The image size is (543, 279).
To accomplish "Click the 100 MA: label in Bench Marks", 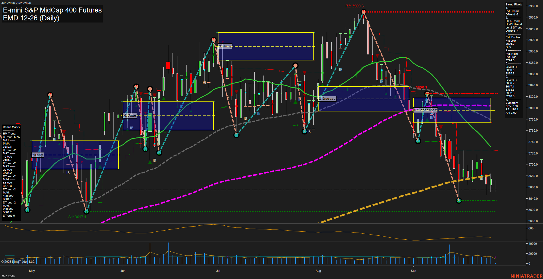I will [x=8, y=196].
